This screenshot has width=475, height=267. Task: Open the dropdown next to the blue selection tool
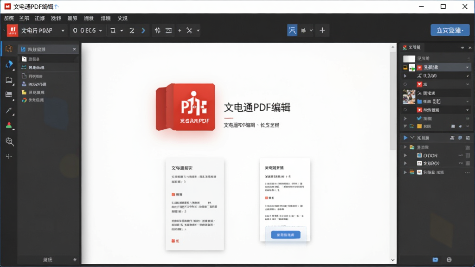coord(311,31)
